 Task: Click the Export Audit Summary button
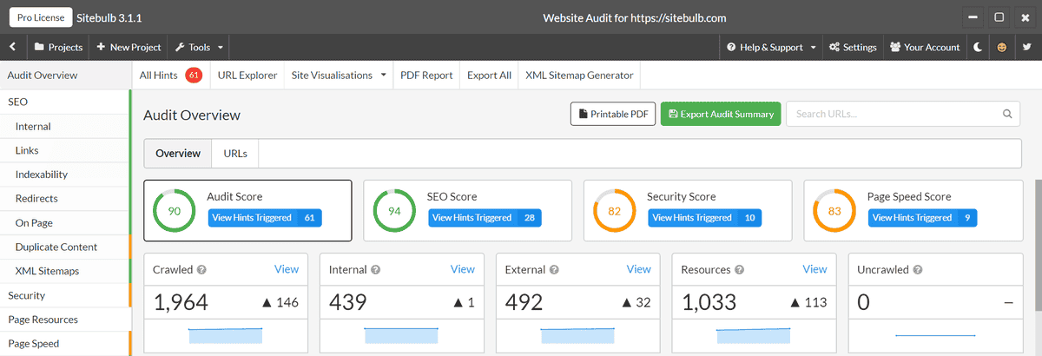click(721, 114)
